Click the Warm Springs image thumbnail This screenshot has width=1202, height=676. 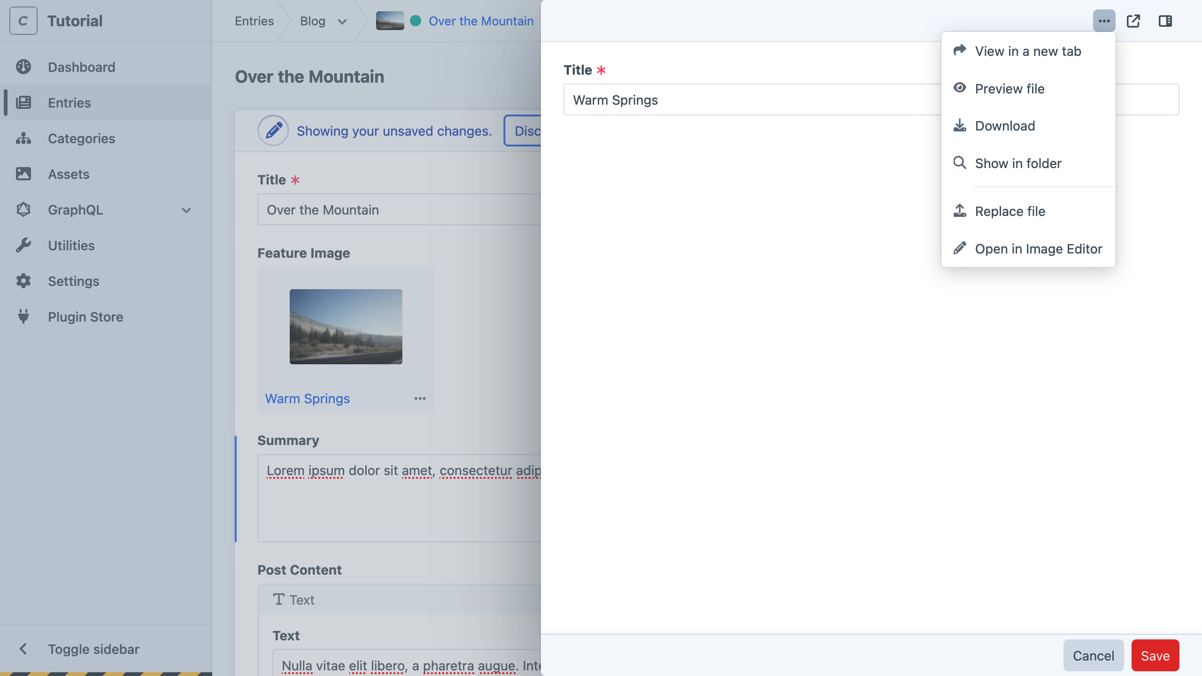tap(345, 326)
